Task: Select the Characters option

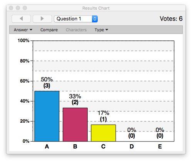Action: click(76, 30)
